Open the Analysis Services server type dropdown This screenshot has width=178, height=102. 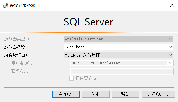pos(119,39)
